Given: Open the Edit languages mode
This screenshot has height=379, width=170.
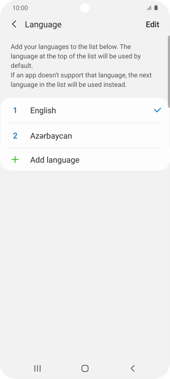Looking at the screenshot, I should pos(152,24).
